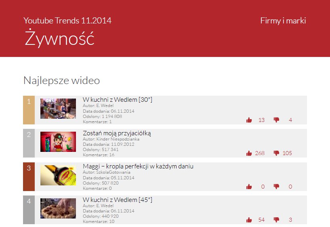Click thumbnail of first ranked Wedel video
This screenshot has height=227, width=330.
[x=58, y=109]
